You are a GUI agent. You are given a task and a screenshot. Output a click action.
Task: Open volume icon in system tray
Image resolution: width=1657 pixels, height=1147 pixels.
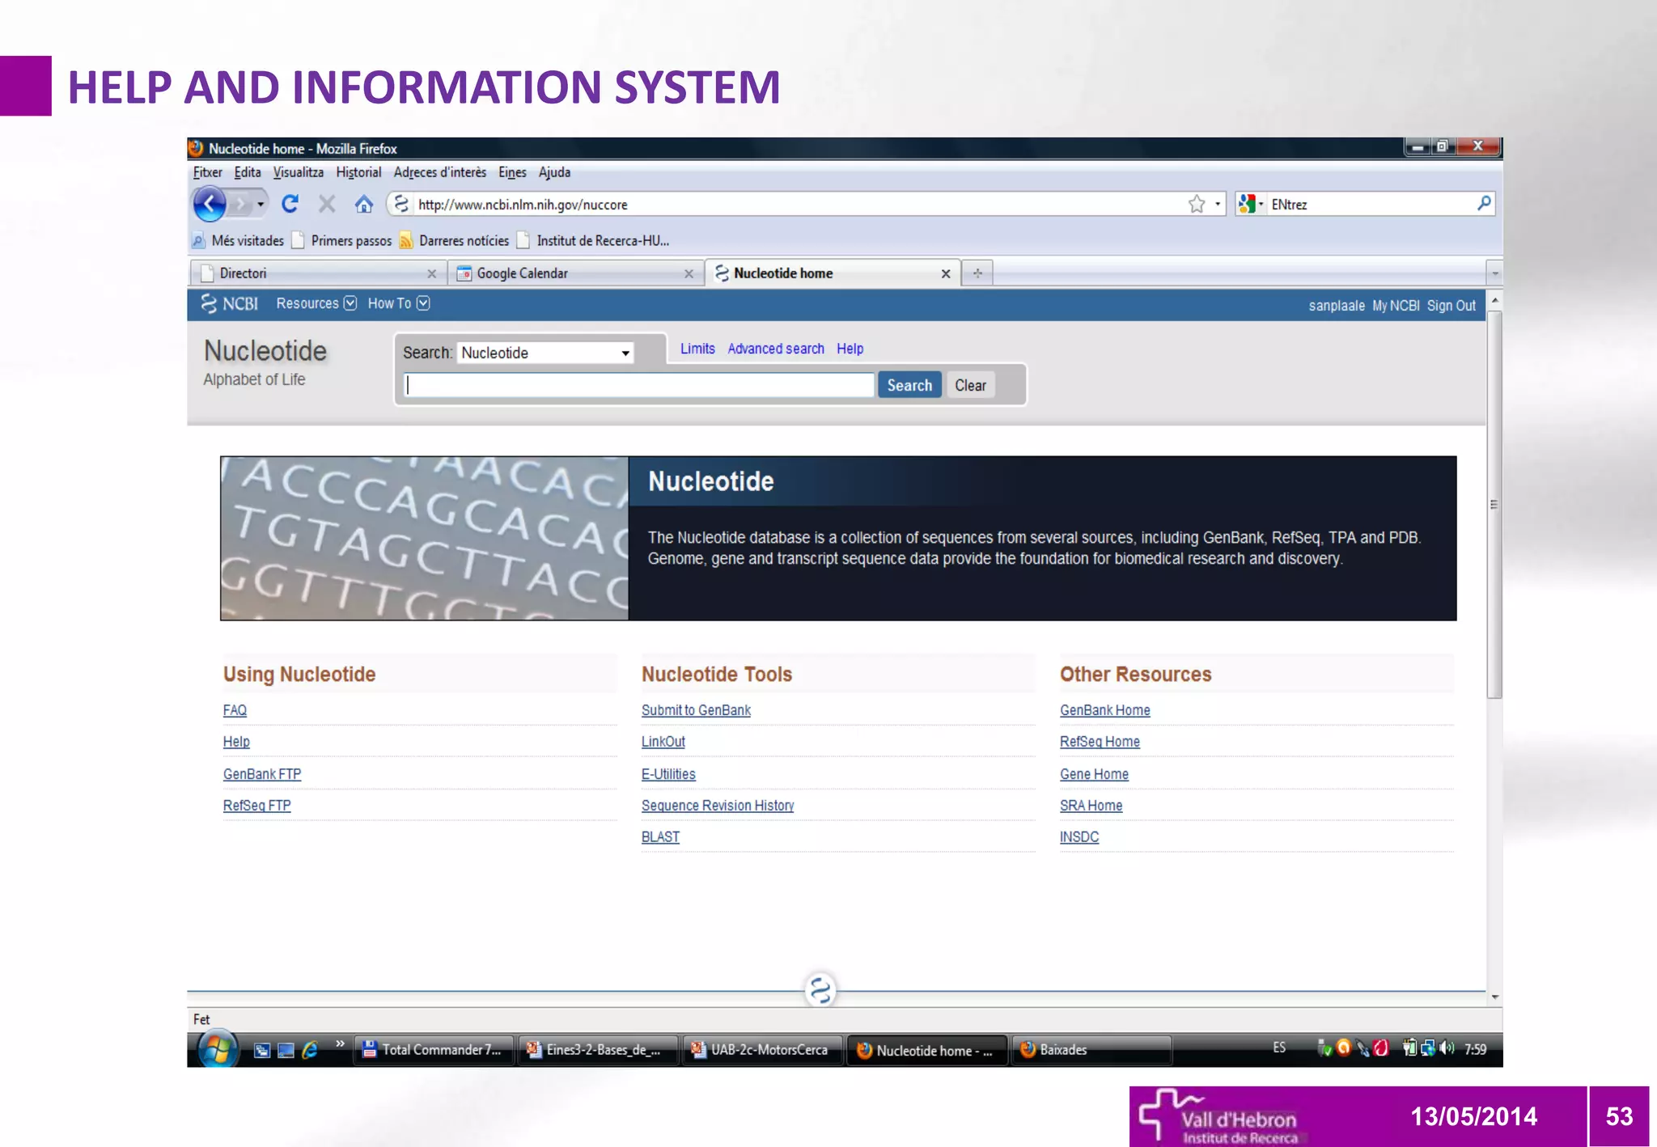click(x=1447, y=1048)
